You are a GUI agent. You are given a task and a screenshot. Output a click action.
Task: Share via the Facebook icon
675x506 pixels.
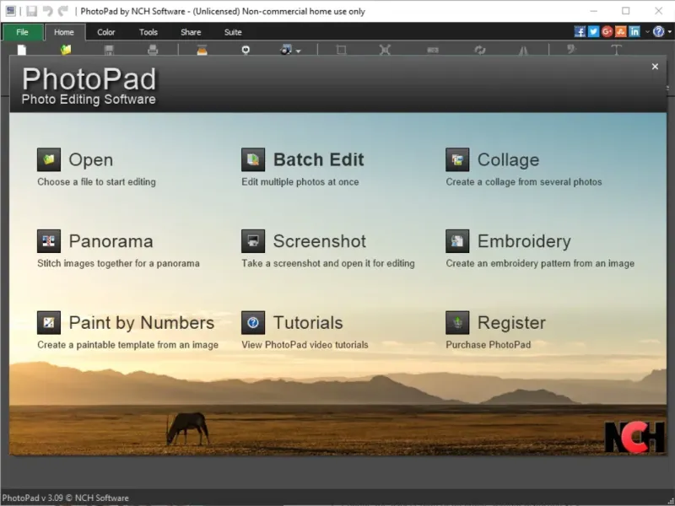pyautogui.click(x=580, y=32)
